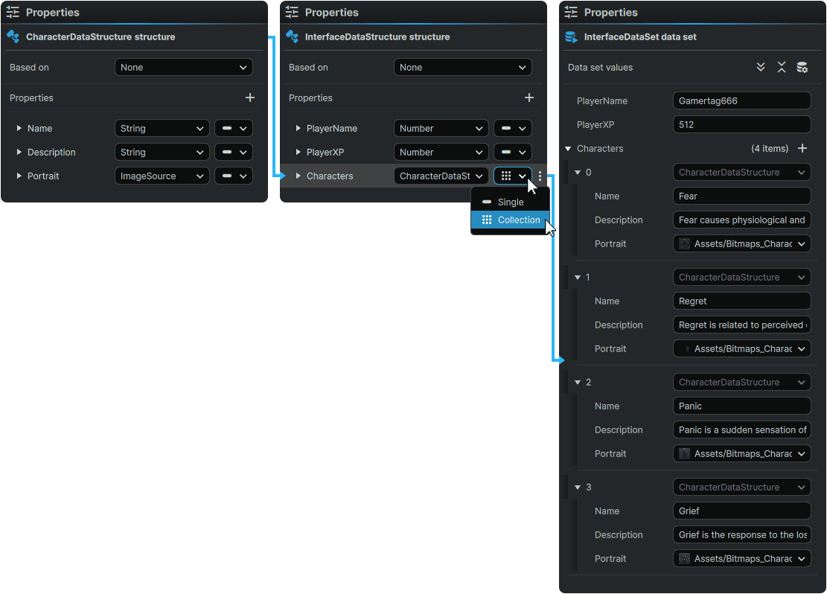827x594 pixels.
Task: Open Based on dropdown in CharacterDataStructure panel
Action: (184, 67)
